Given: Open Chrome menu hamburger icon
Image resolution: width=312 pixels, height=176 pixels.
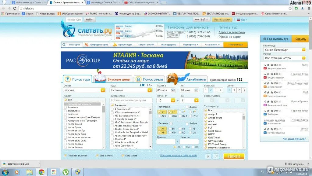Looking at the screenshot, I should point(309,8).
